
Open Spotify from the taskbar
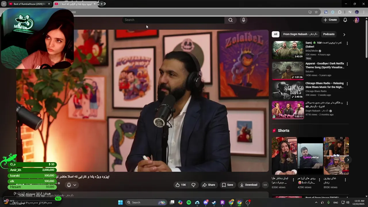pyautogui.click(x=189, y=202)
